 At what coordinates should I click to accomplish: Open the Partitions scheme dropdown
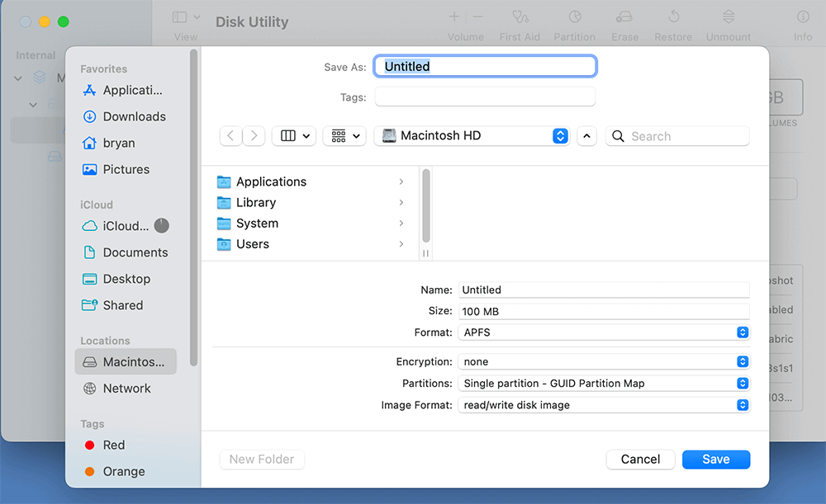741,383
